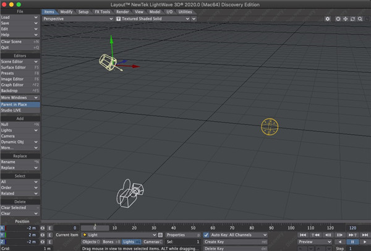Step back one frame
The image size is (371, 251).
click(328, 235)
